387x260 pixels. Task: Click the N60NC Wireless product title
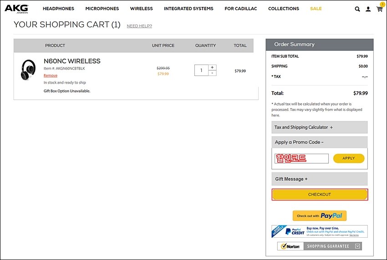click(x=72, y=61)
